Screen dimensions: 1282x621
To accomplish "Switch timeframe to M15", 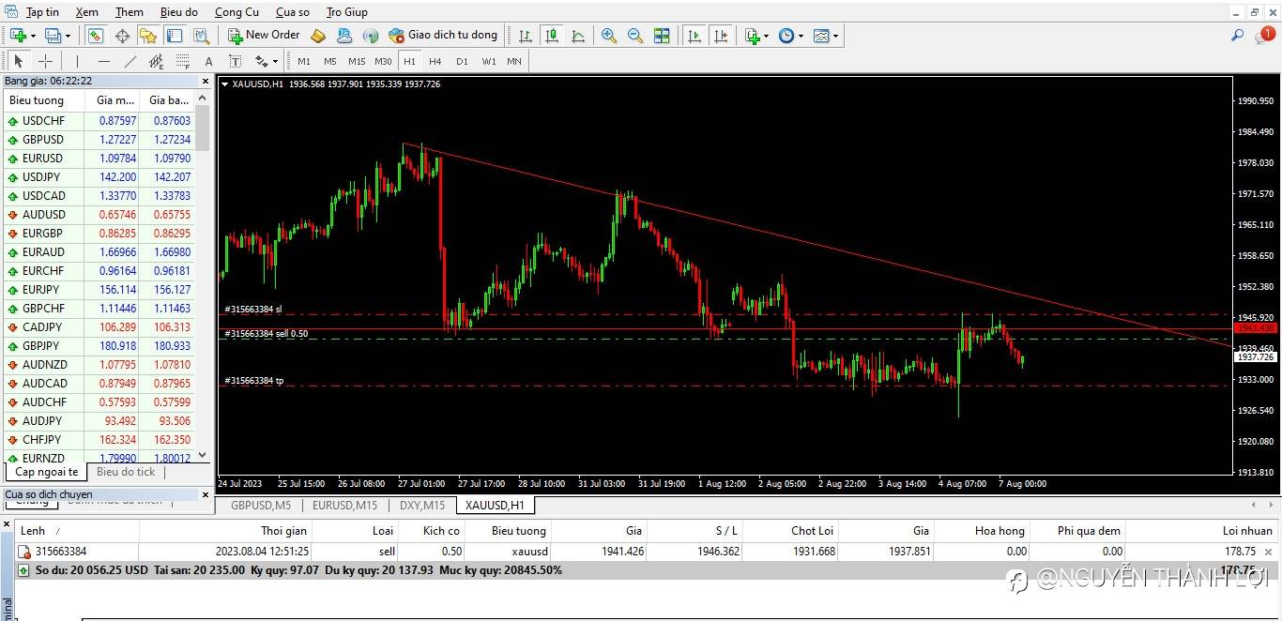I will pos(357,61).
